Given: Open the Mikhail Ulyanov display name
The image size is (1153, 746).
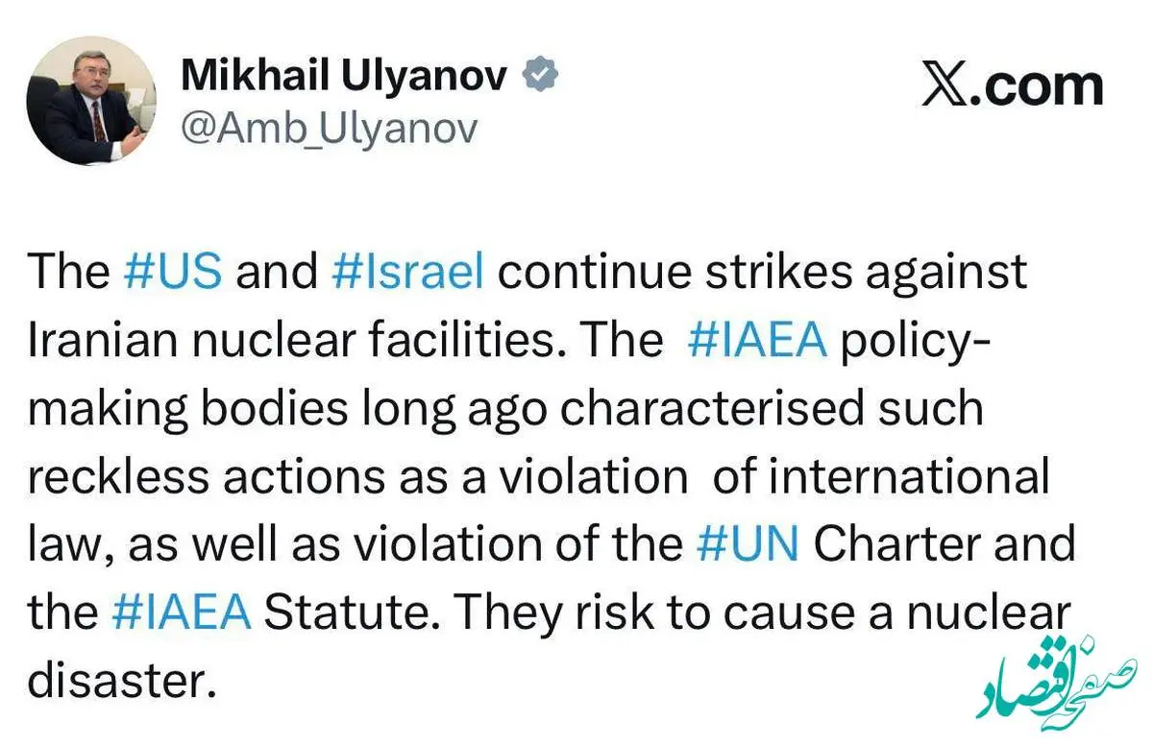Looking at the screenshot, I should tap(344, 77).
